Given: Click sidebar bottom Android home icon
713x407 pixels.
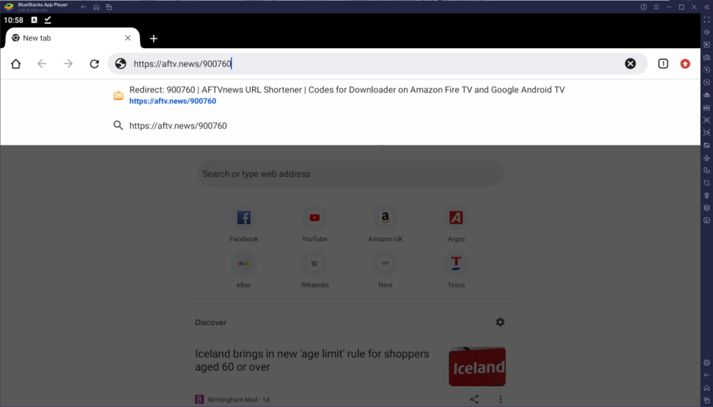Looking at the screenshot, I should [707, 388].
